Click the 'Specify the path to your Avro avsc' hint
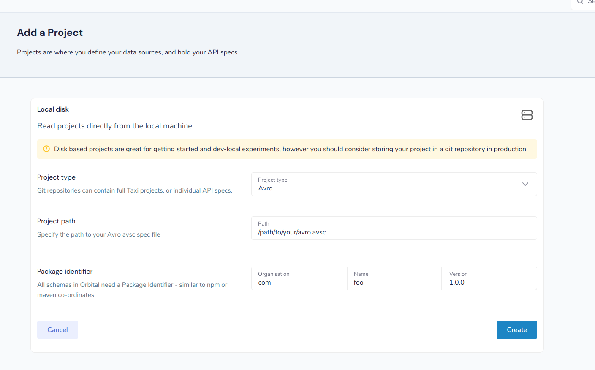The width and height of the screenshot is (595, 370). [x=99, y=234]
